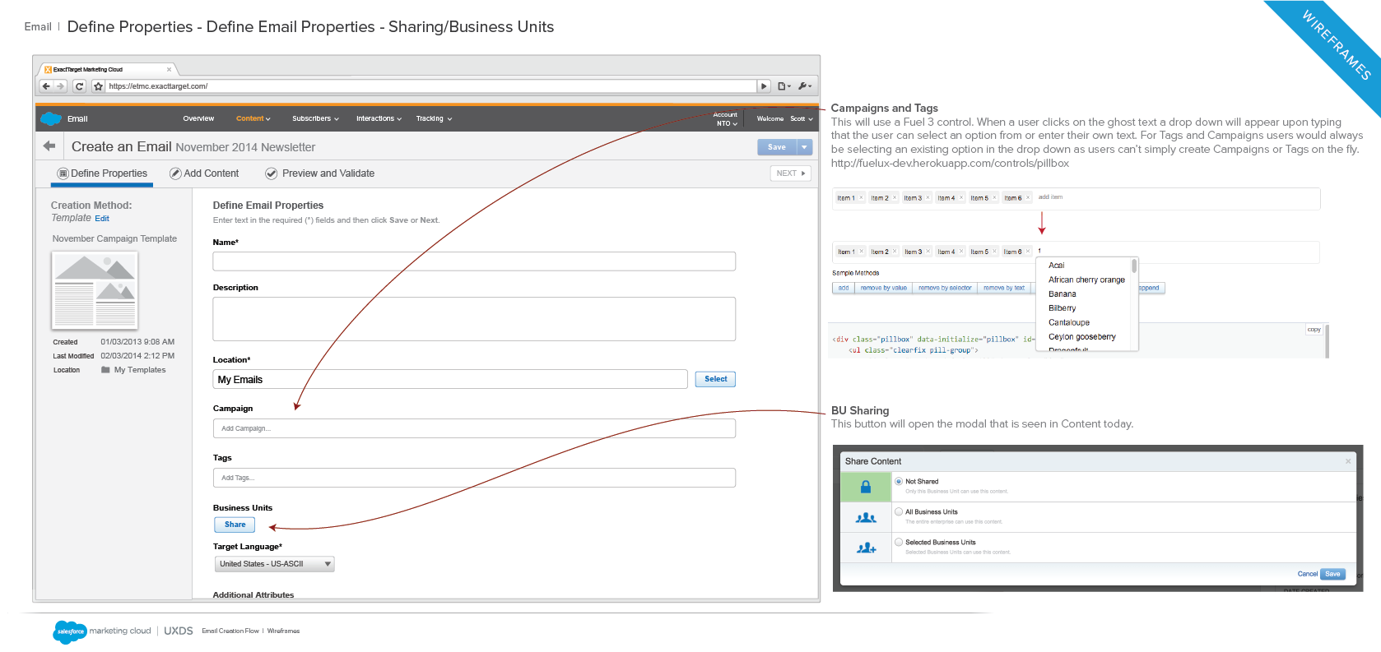Click the back arrow beside Create an Email
The image size is (1381, 652).
49,146
